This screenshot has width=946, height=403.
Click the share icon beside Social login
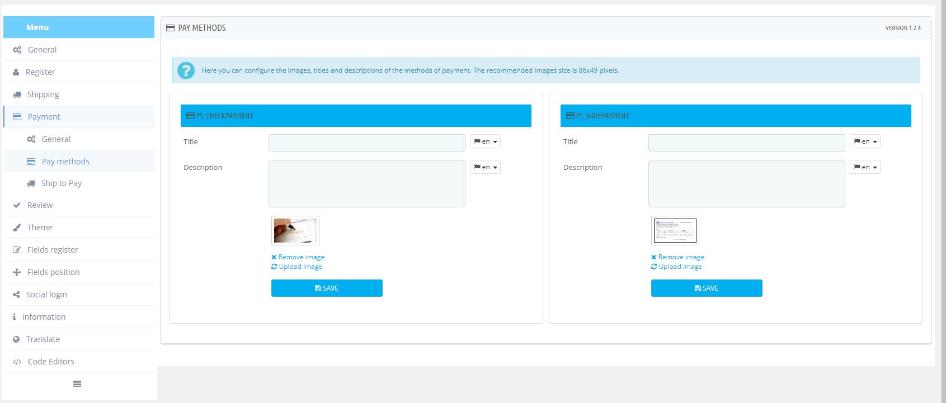(16, 295)
